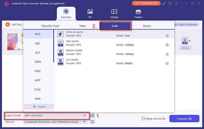Click the Convert All button
The width and height of the screenshot is (204, 129).
pyautogui.click(x=184, y=119)
